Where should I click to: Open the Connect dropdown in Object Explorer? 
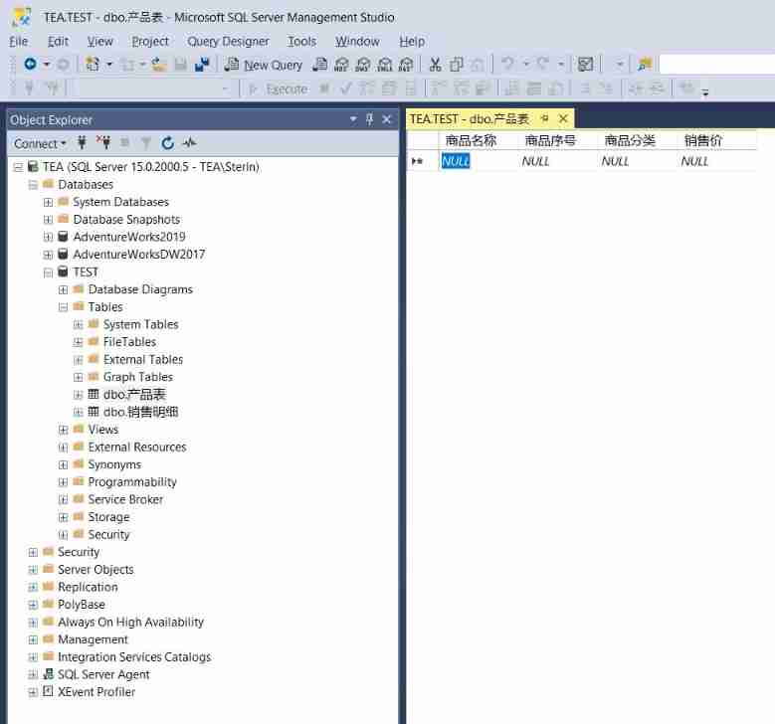coord(40,143)
